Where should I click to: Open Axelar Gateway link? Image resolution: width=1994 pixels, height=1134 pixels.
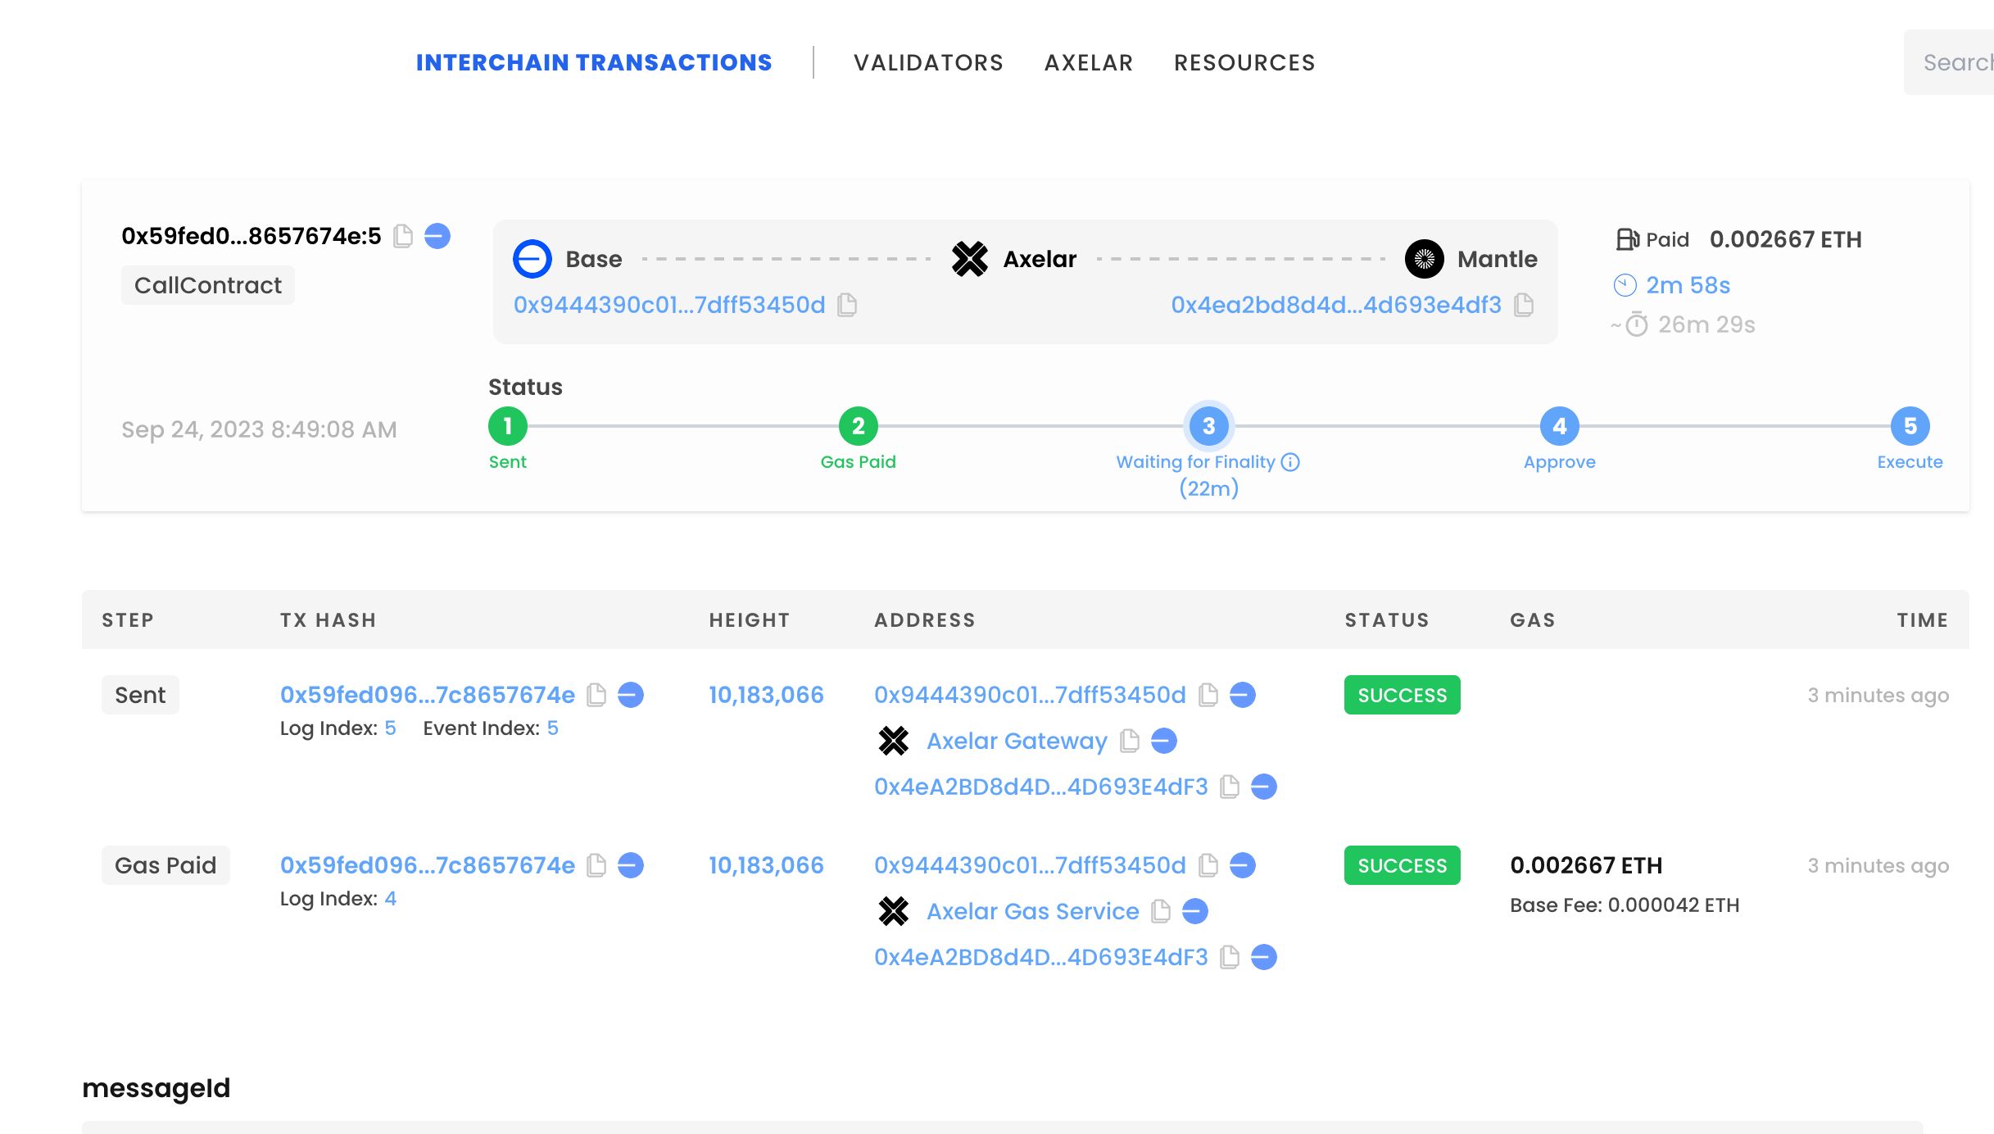1017,741
